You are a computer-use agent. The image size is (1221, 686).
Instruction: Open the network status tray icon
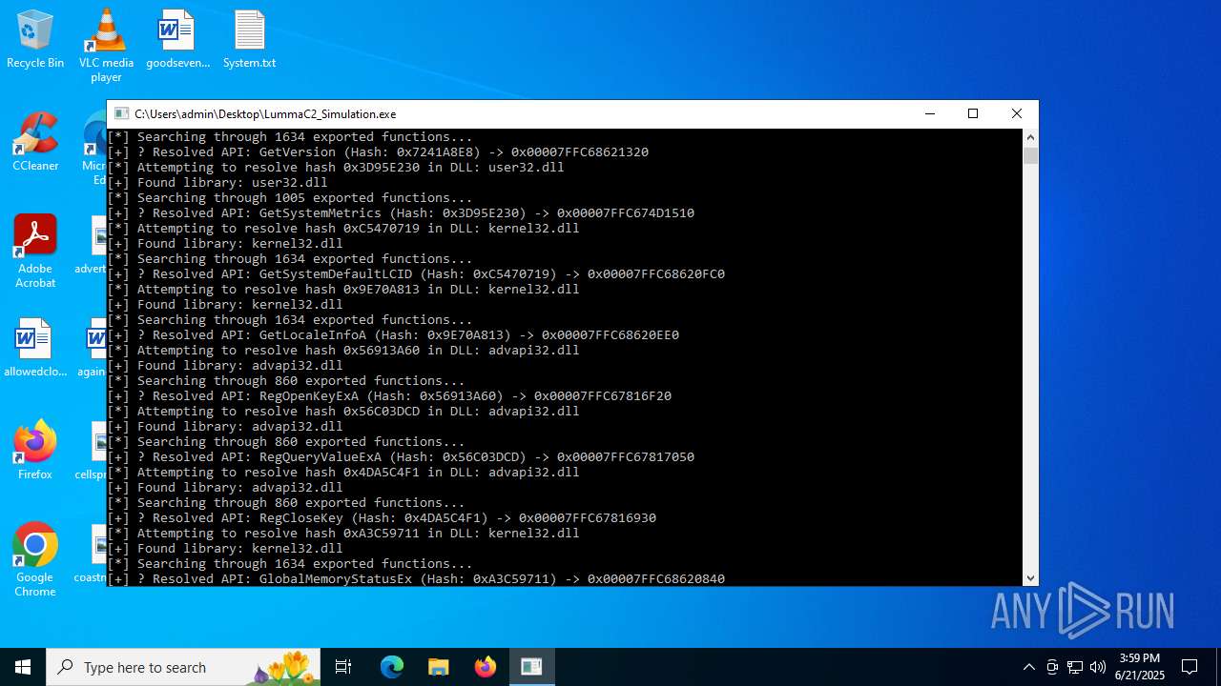pos(1075,667)
